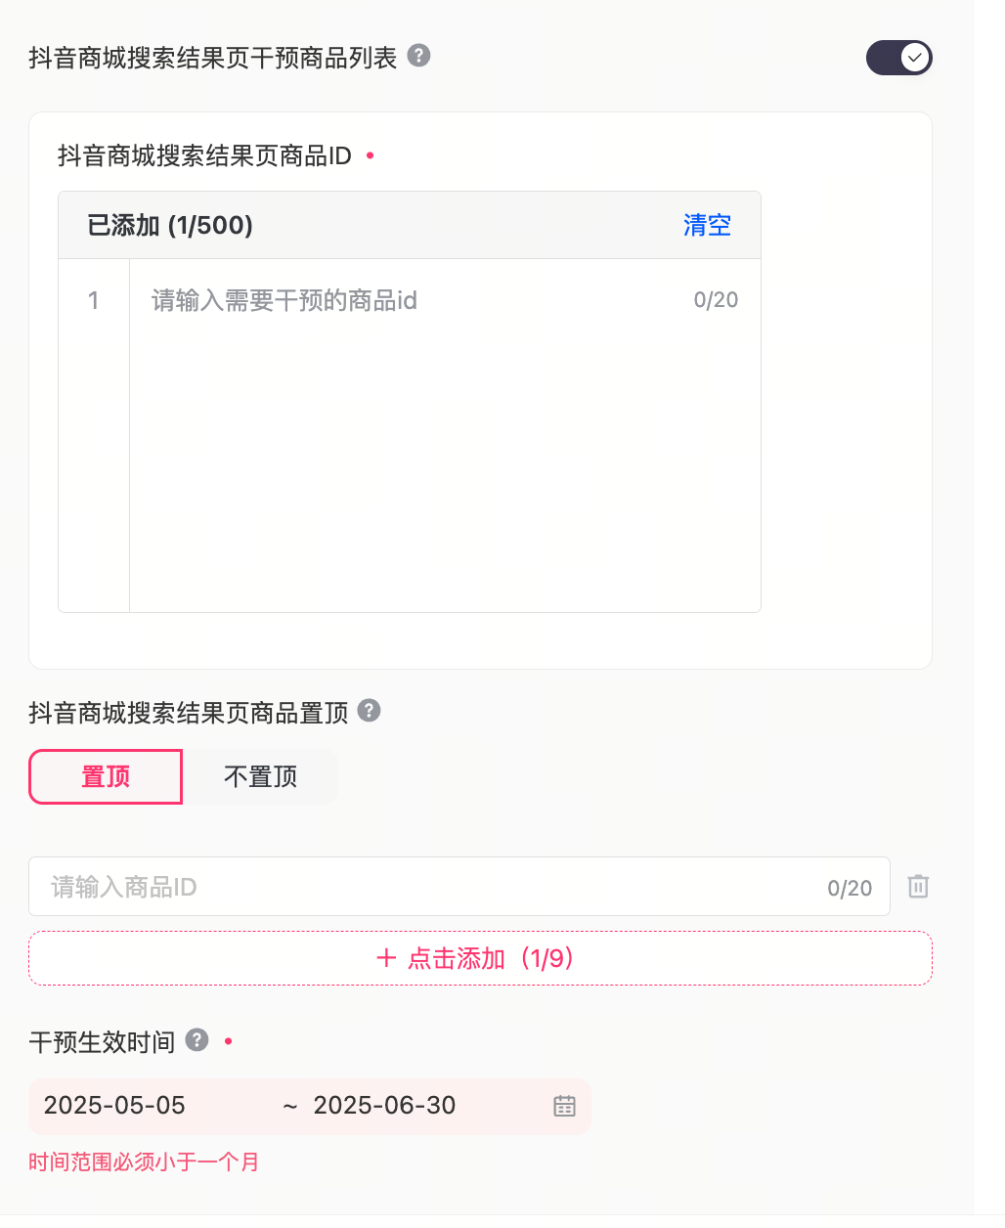Image resolution: width=1005 pixels, height=1228 pixels.
Task: Click help icon beside 抖音商城搜索结果页干预商品列表
Action: (418, 56)
